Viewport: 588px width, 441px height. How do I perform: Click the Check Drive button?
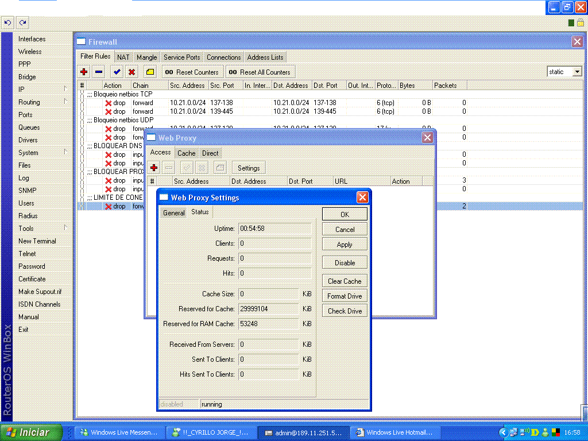(345, 311)
